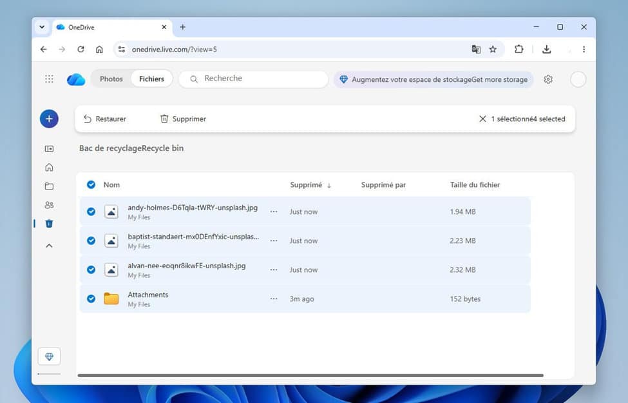The height and width of the screenshot is (403, 628).
Task: Open the app launcher grid icon
Action: click(x=49, y=79)
